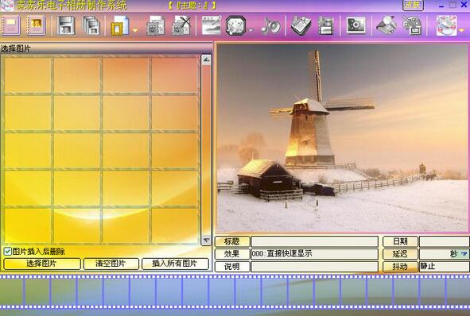Screen dimensions: 470x316
Task: Click the film strip with arrow icon
Action: click(326, 26)
